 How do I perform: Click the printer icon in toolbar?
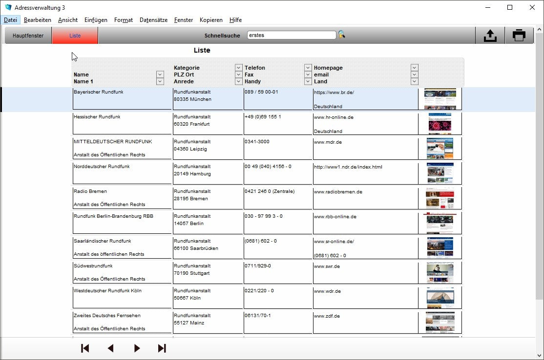pos(519,36)
